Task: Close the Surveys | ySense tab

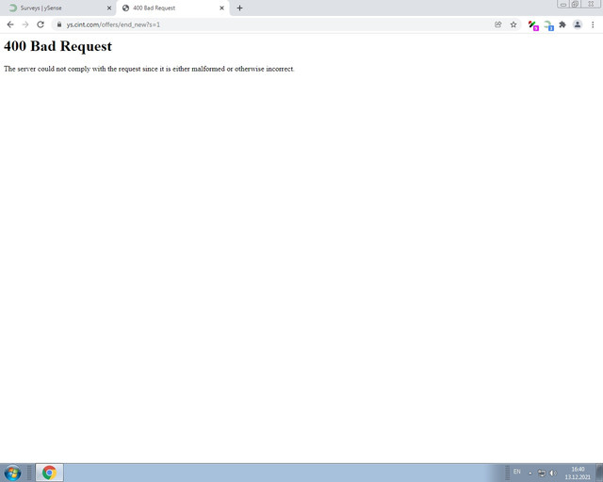Action: [x=109, y=8]
